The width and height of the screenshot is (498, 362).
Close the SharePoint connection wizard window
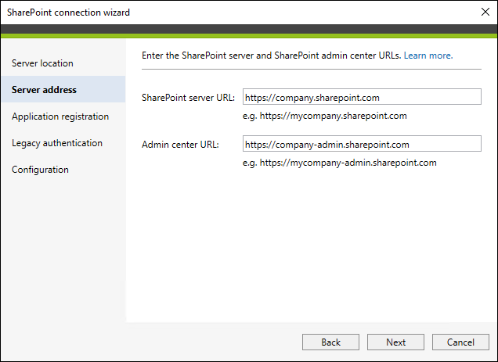point(485,12)
